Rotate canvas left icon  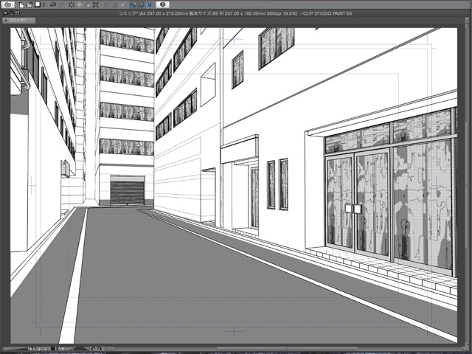click(x=93, y=349)
